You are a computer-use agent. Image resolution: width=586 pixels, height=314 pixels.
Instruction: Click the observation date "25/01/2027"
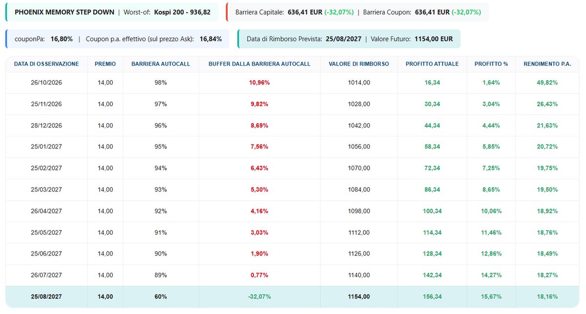pyautogui.click(x=46, y=147)
